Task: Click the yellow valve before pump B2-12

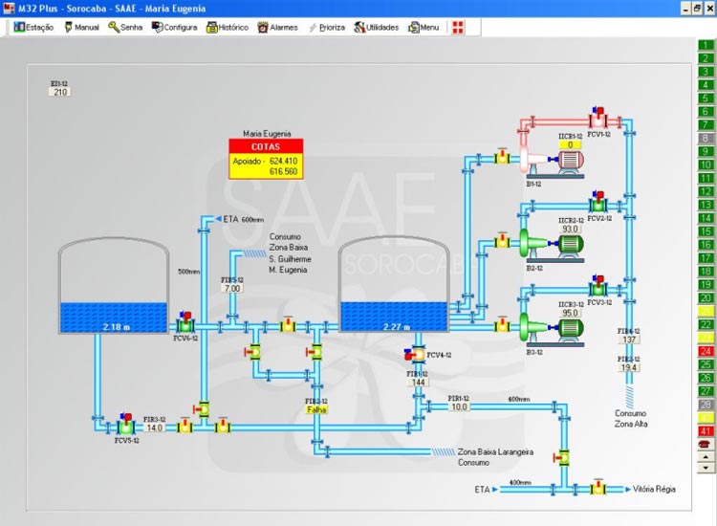Action: 502,241
